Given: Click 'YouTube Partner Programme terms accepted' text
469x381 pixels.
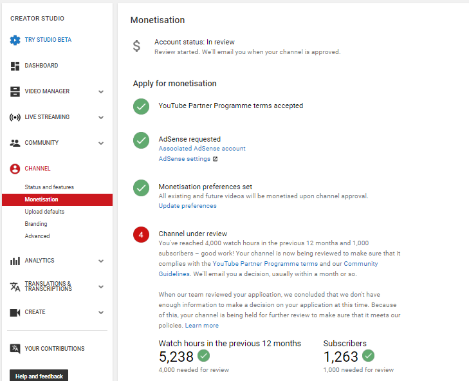Looking at the screenshot, I should (x=230, y=106).
